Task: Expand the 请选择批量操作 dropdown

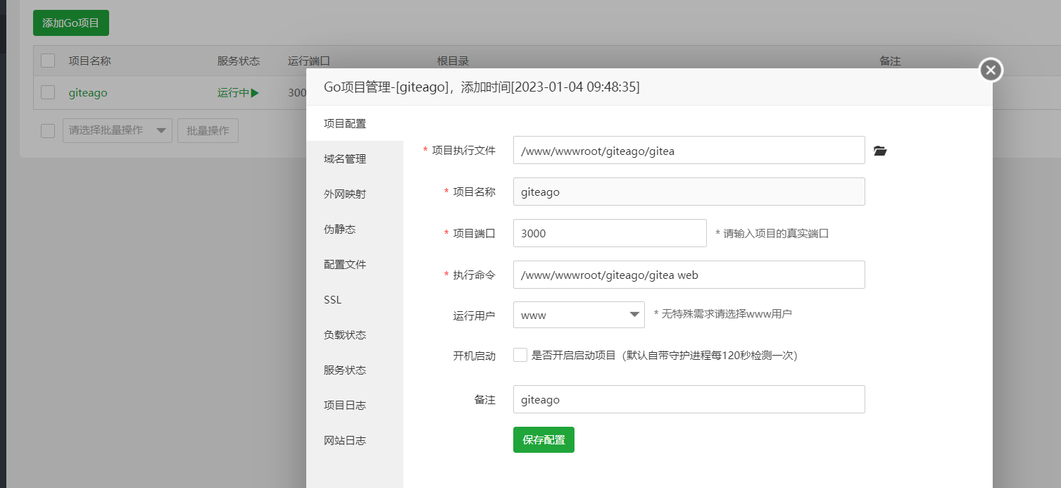Action: (x=117, y=130)
